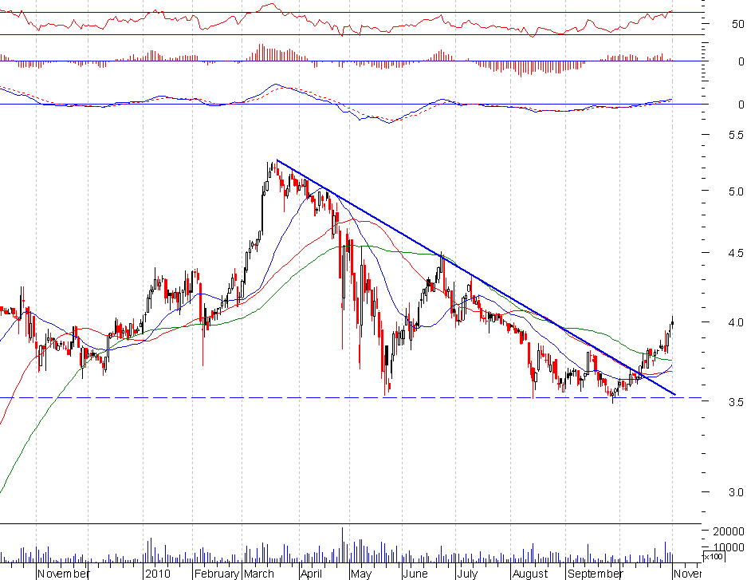747x580 pixels.
Task: Click the 20000 volume axis label
Action: [729, 531]
